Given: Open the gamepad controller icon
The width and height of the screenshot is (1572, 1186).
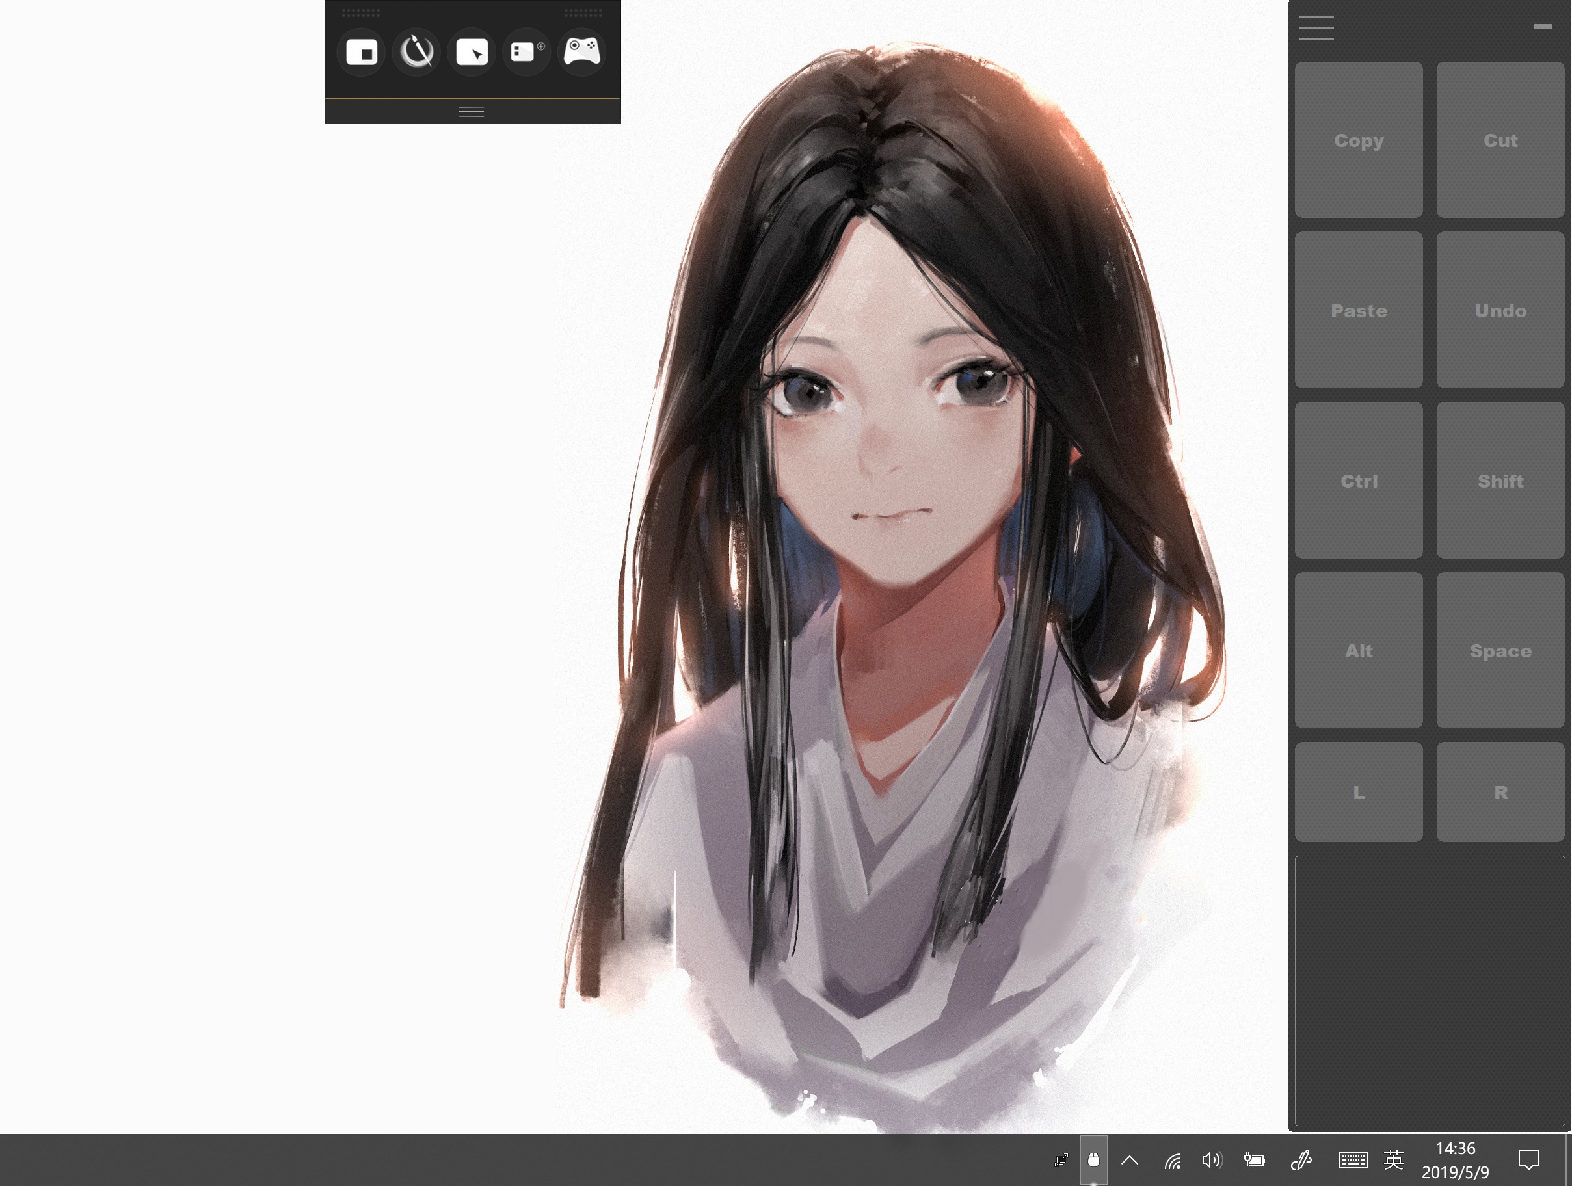Looking at the screenshot, I should click(581, 51).
